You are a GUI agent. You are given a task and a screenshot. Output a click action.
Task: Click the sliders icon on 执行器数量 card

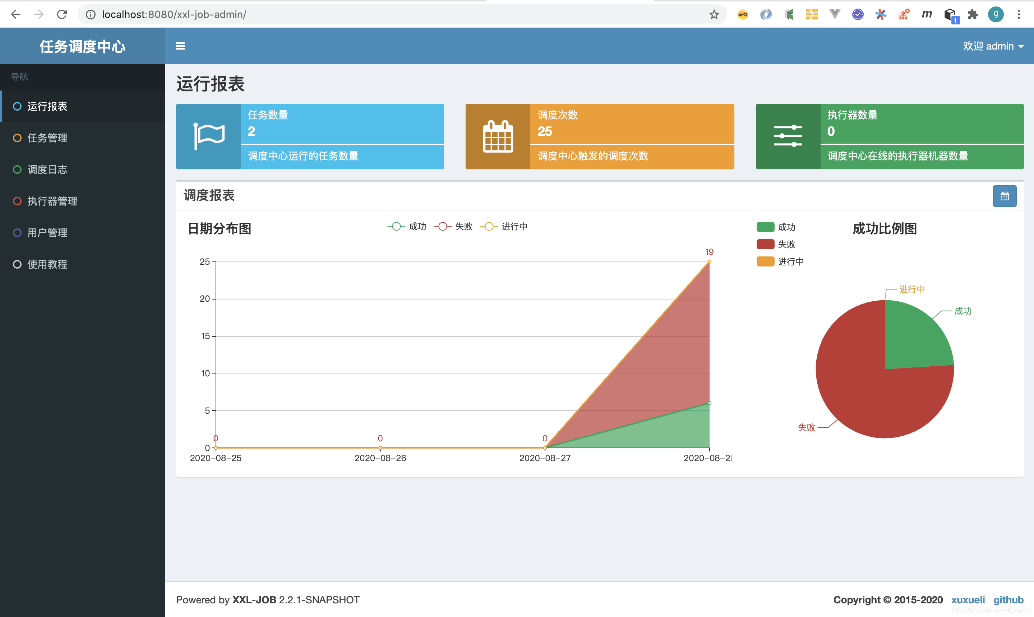pyautogui.click(x=788, y=135)
